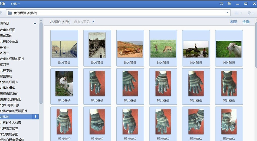Select the train station photo thumbnail
This screenshot has height=141, width=257.
click(x=64, y=49)
